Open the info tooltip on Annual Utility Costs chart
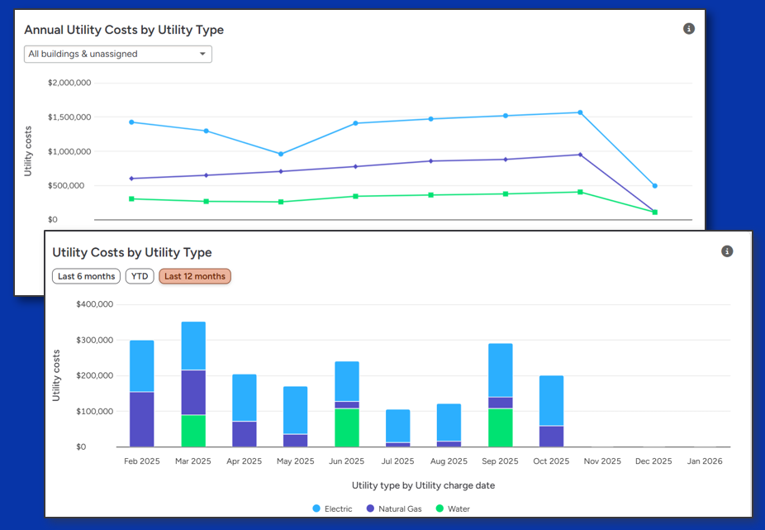Image resolution: width=765 pixels, height=530 pixels. point(688,28)
